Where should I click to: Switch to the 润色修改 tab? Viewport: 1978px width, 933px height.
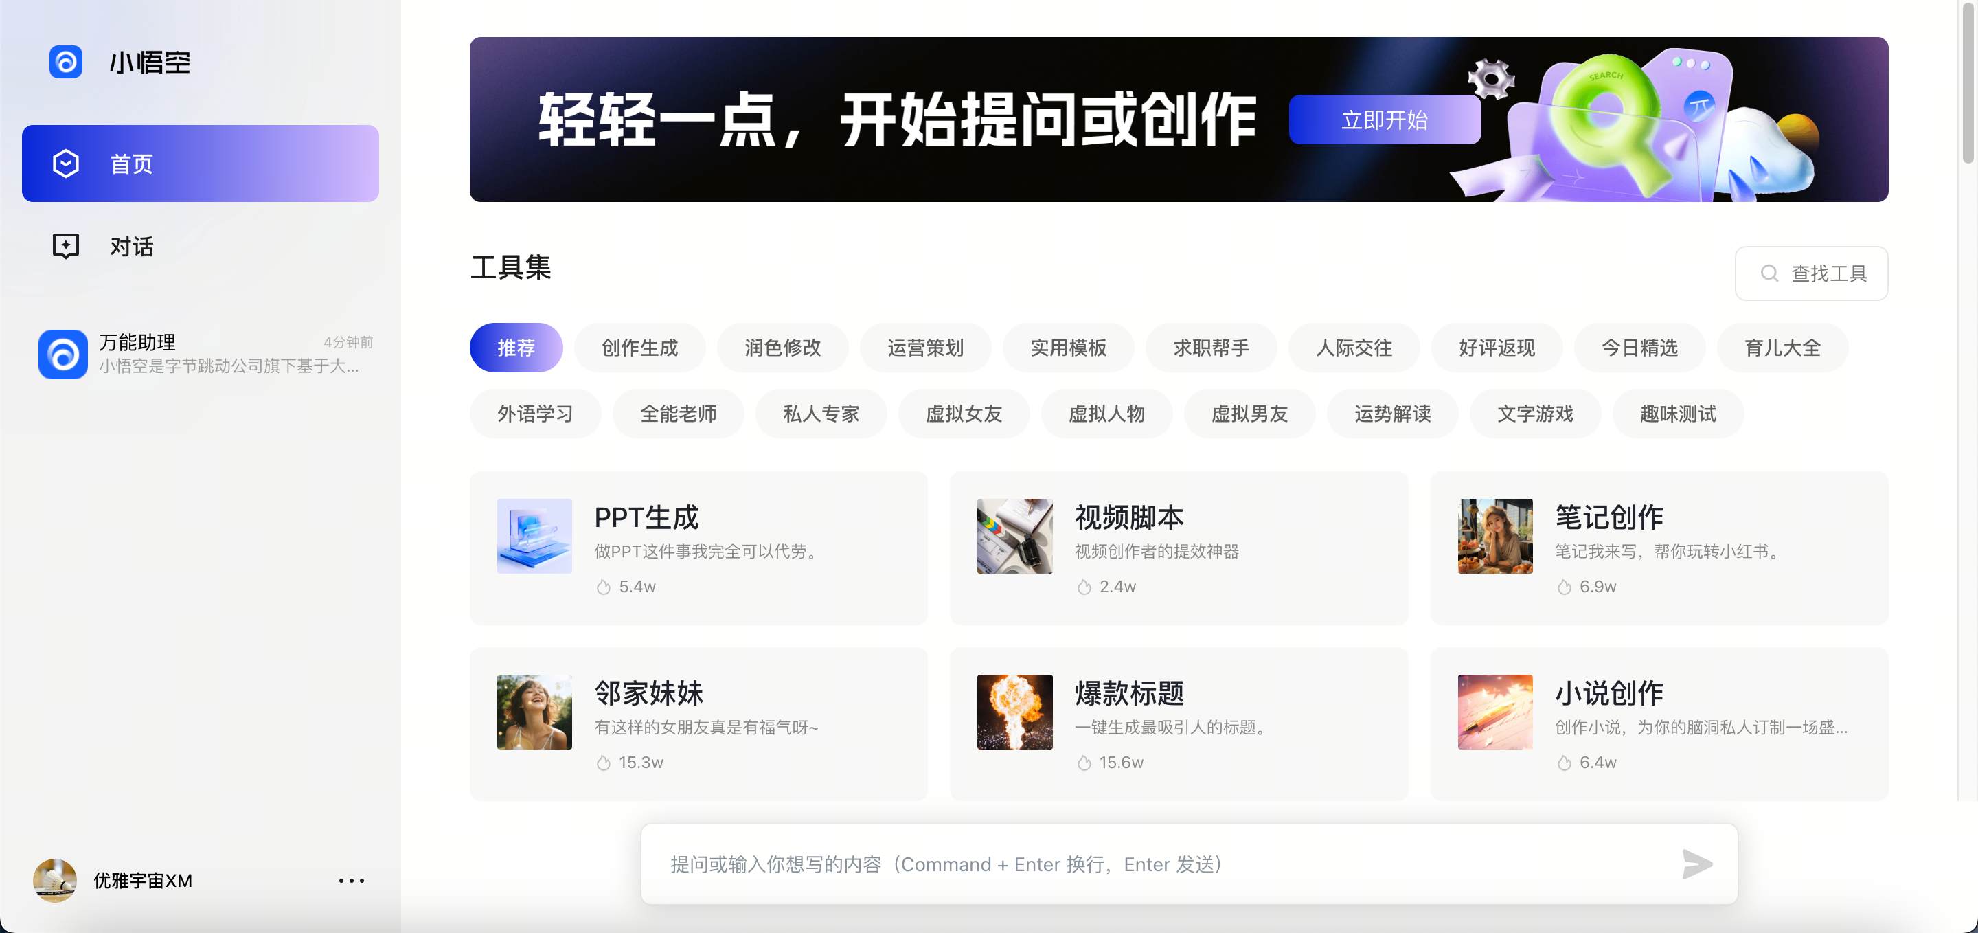pos(782,348)
